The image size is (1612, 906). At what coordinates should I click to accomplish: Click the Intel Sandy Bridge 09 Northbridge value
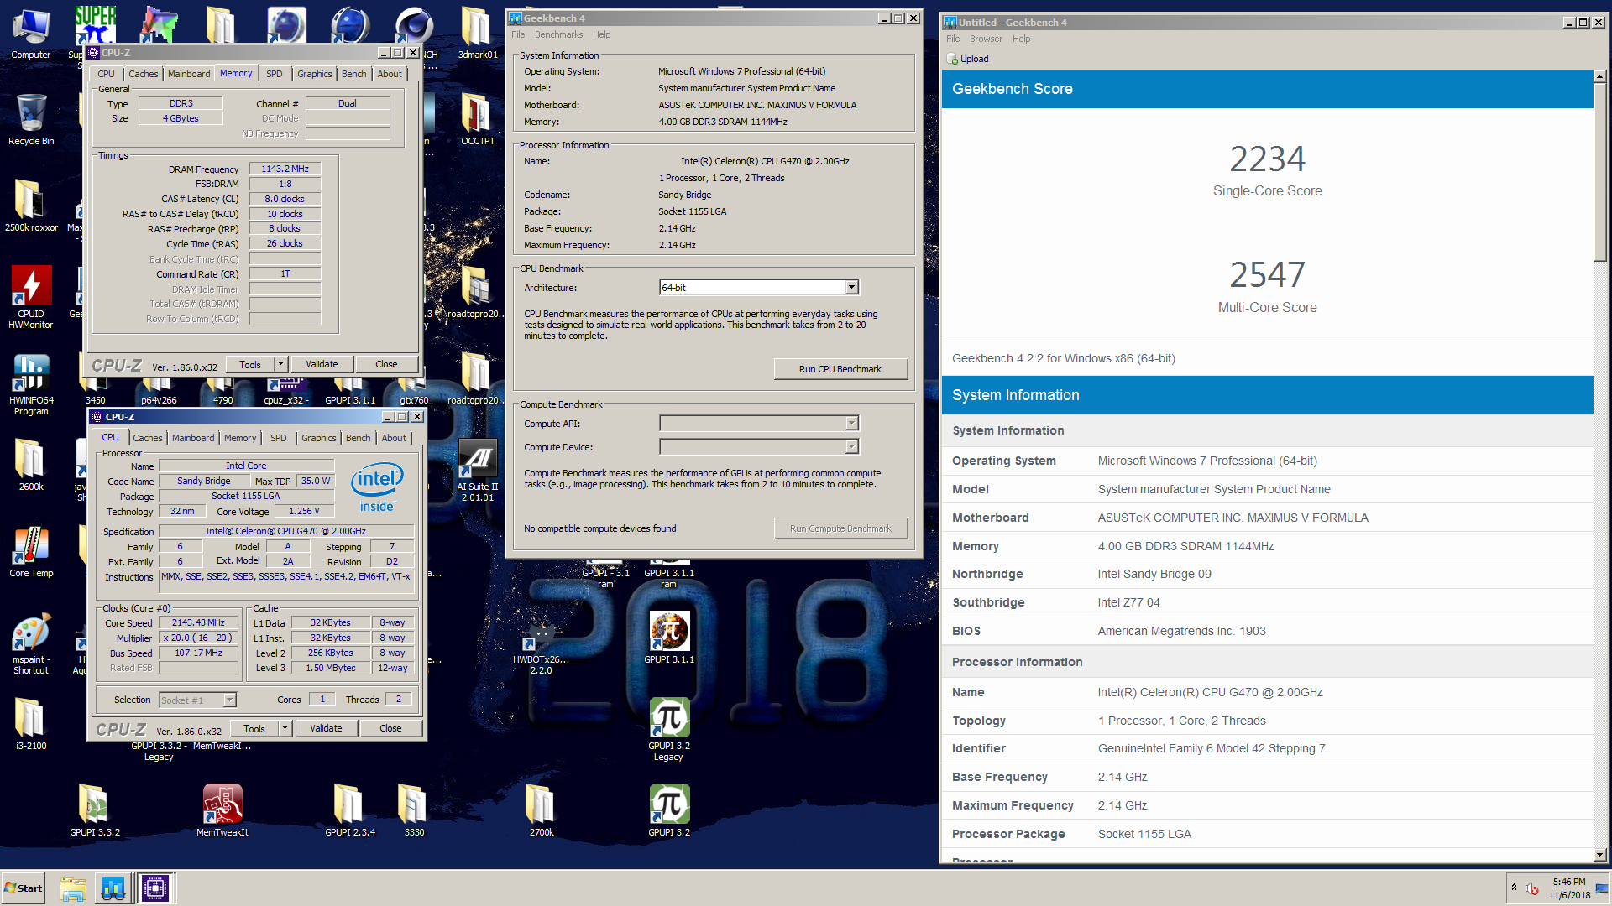coord(1154,574)
